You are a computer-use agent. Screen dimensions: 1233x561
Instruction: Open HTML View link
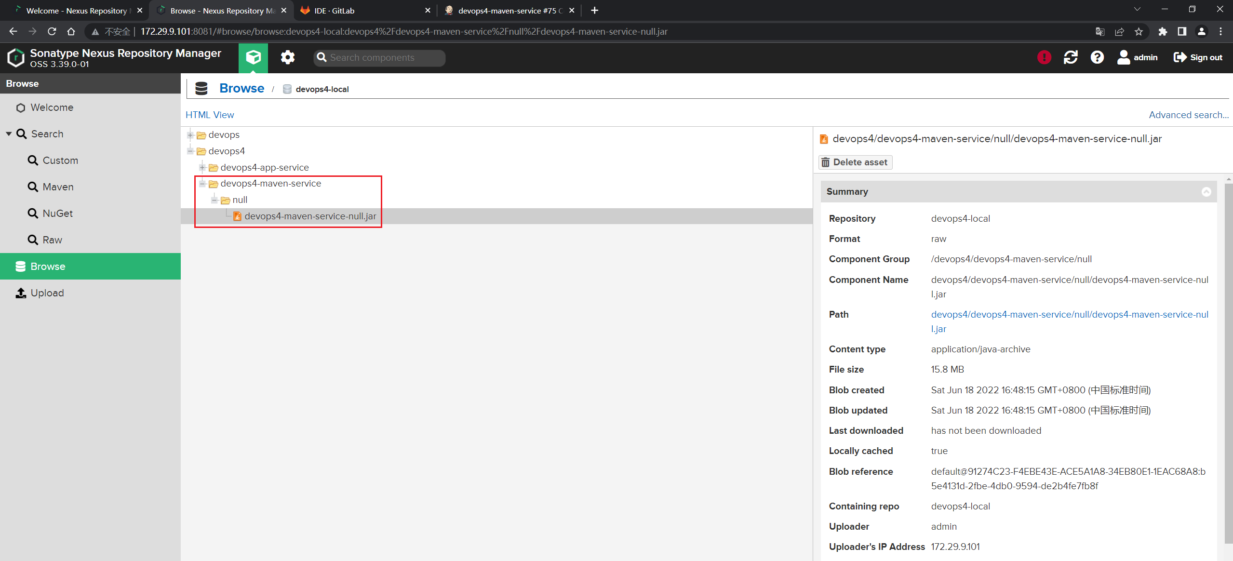[210, 115]
